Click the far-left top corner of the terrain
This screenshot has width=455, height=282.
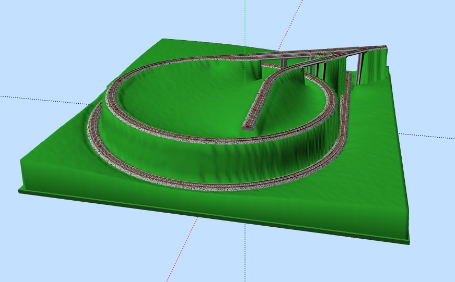tap(163, 39)
